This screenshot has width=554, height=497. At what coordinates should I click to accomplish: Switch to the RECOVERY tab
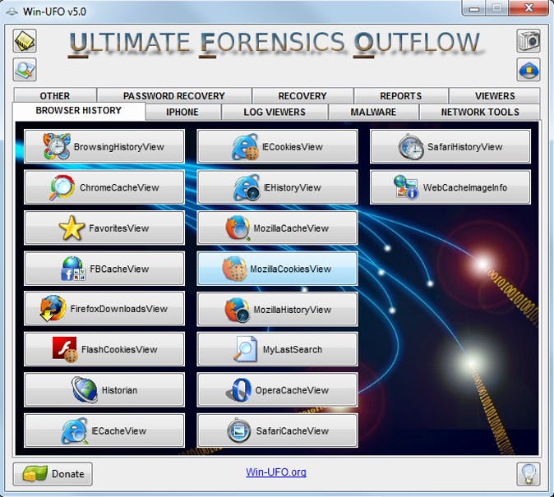tap(302, 96)
